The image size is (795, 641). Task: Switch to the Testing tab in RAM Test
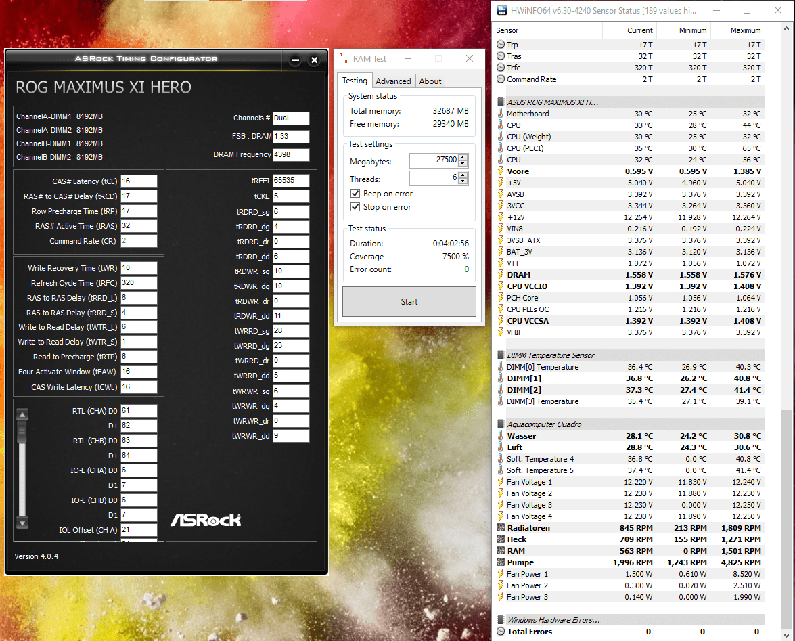(x=355, y=80)
